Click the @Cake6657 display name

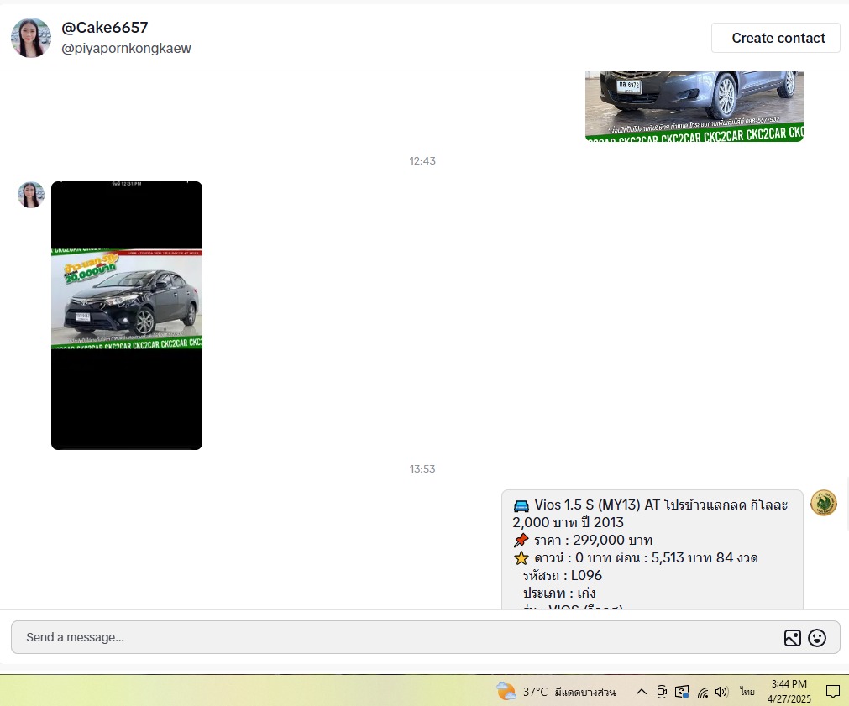[x=104, y=27]
